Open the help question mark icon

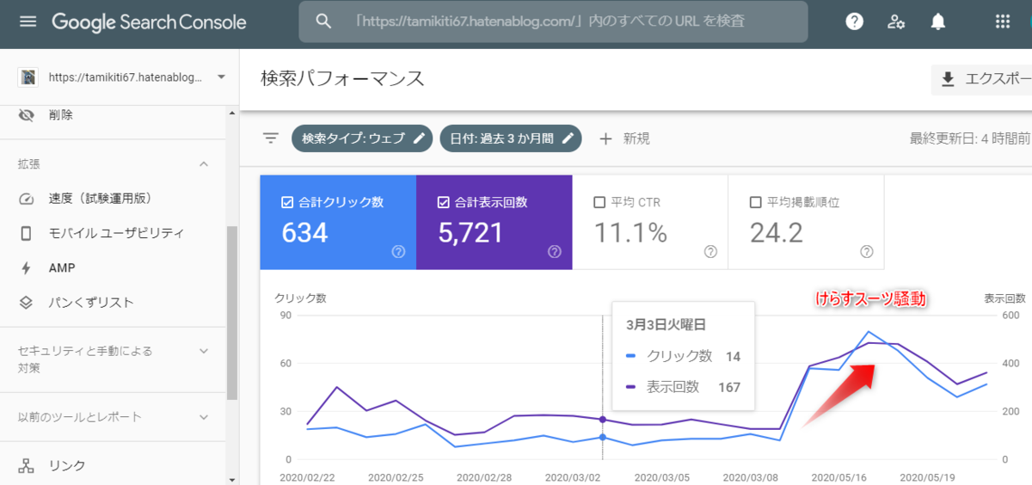click(854, 21)
